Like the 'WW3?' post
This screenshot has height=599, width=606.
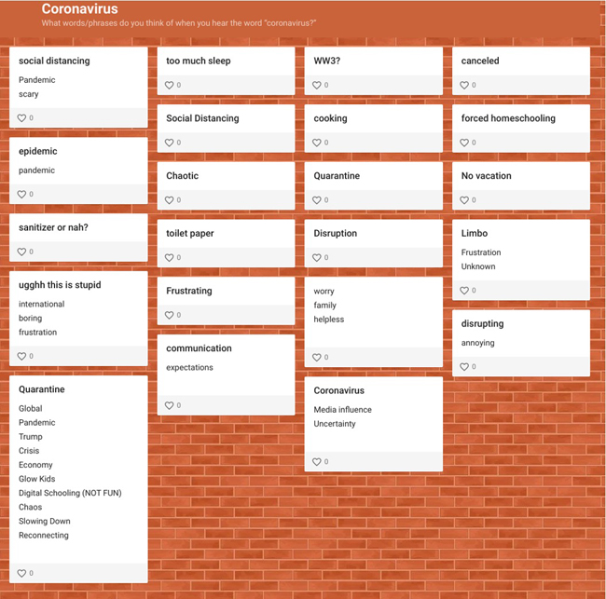[x=317, y=85]
